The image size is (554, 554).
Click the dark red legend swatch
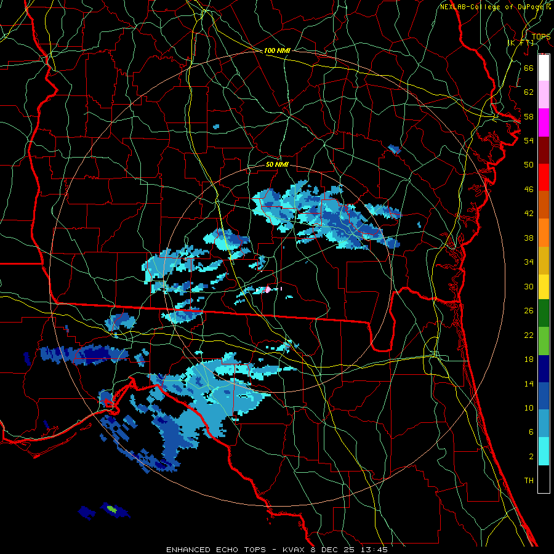pyautogui.click(x=544, y=150)
